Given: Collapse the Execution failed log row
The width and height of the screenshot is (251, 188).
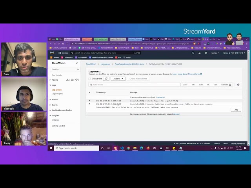Looking at the screenshot, I should click(x=89, y=104).
